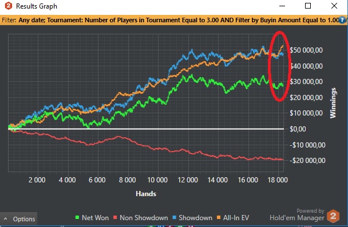Click the 14 000 hands axis label
Viewport: 348px width, 227px height.
coord(217,180)
